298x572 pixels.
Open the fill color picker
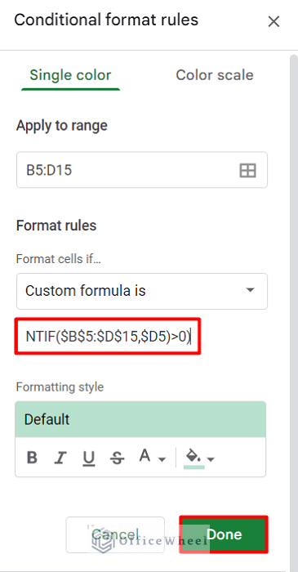coord(193,457)
